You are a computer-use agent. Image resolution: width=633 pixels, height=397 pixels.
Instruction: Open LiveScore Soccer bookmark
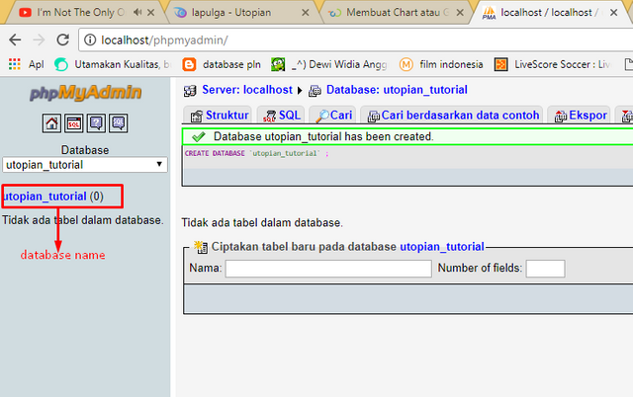pos(552,64)
